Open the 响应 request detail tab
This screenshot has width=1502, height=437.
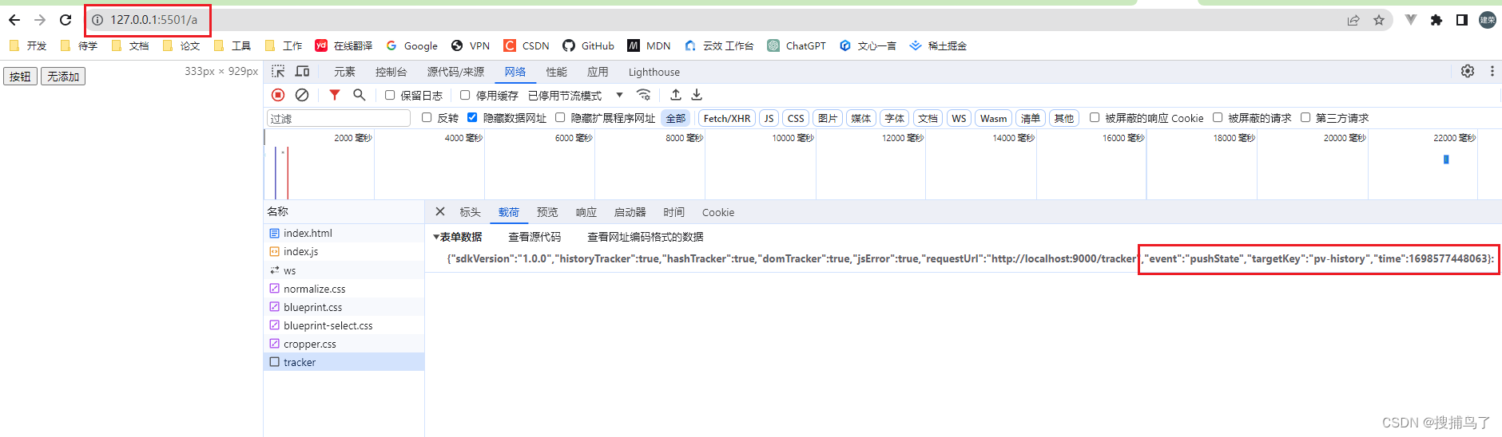coord(586,212)
